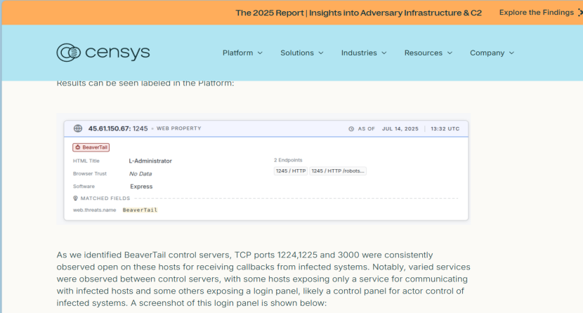
Task: Select the 1245 / HTTP endpoint chip
Action: point(290,171)
